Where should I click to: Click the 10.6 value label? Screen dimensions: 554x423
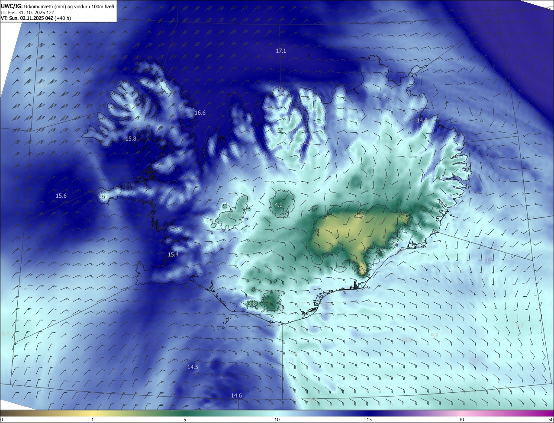click(406, 340)
